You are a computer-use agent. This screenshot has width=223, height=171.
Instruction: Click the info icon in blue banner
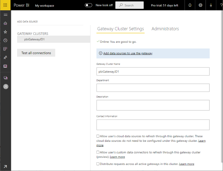tap(100, 53)
